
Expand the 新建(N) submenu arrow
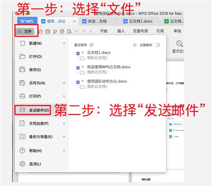point(64,43)
